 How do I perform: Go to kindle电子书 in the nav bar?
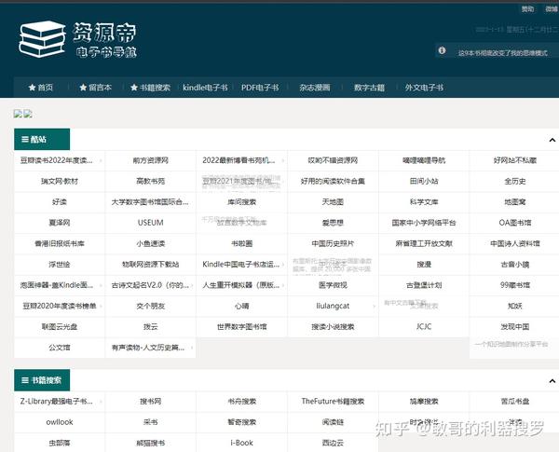click(205, 88)
